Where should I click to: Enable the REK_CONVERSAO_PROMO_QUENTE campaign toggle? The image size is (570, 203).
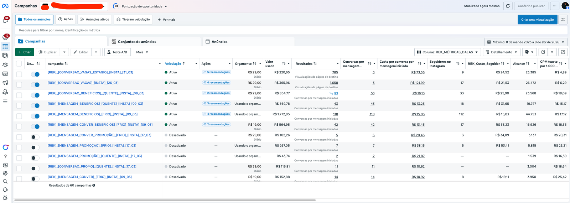click(35, 168)
